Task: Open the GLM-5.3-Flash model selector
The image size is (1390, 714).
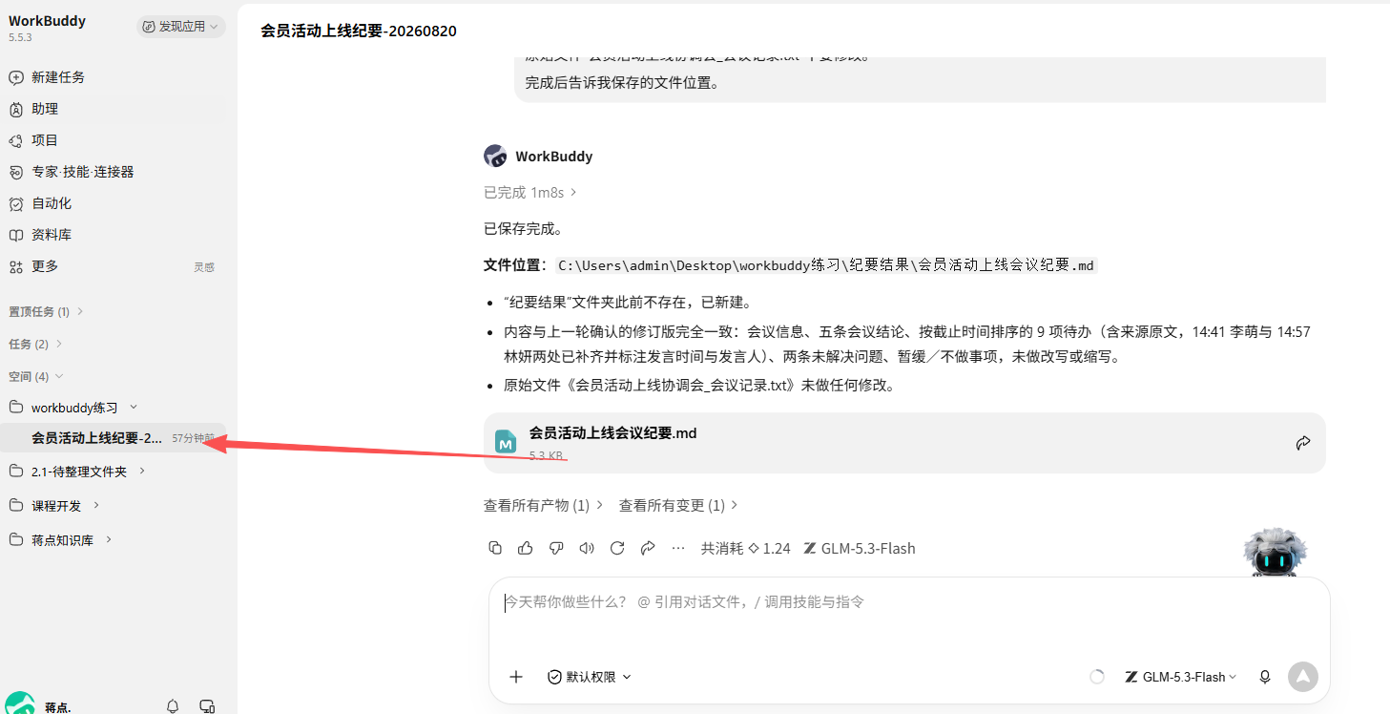Action: coord(1180,677)
